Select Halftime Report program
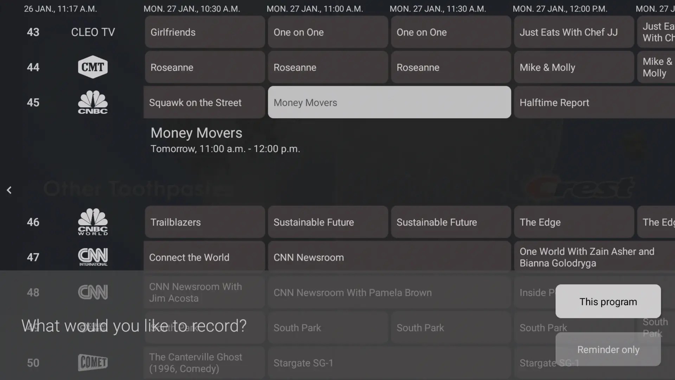This screenshot has height=380, width=675. click(x=594, y=102)
